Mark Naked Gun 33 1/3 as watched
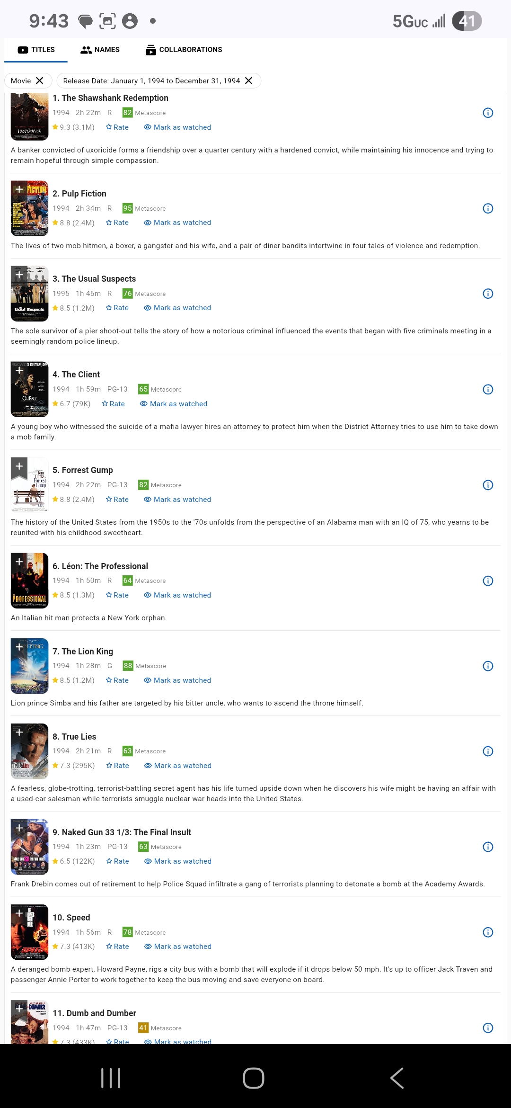This screenshot has width=511, height=1108. (178, 861)
